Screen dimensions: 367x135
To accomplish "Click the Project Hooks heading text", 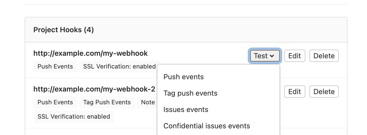I will click(x=58, y=30).
